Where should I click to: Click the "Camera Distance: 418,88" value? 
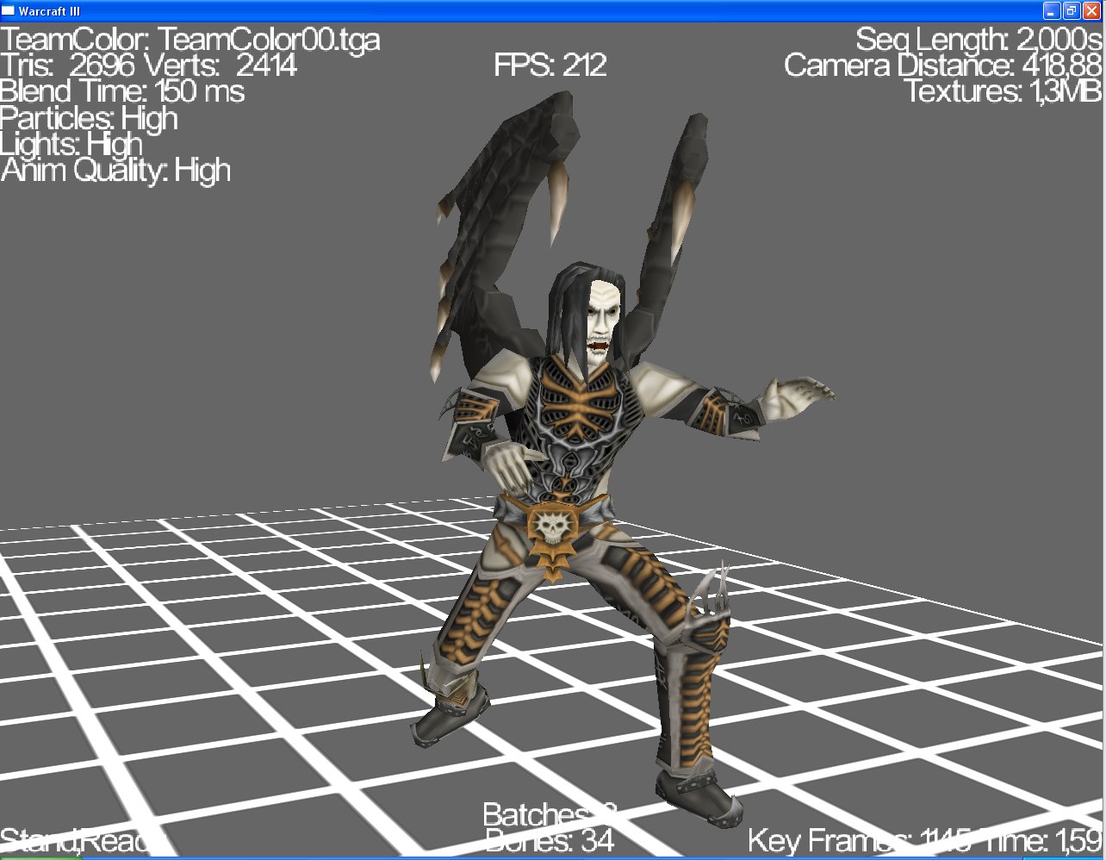coord(943,65)
